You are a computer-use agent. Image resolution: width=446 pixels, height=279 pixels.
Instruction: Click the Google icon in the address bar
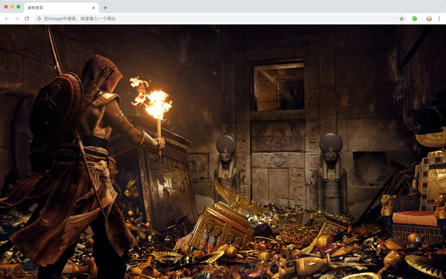(39, 18)
